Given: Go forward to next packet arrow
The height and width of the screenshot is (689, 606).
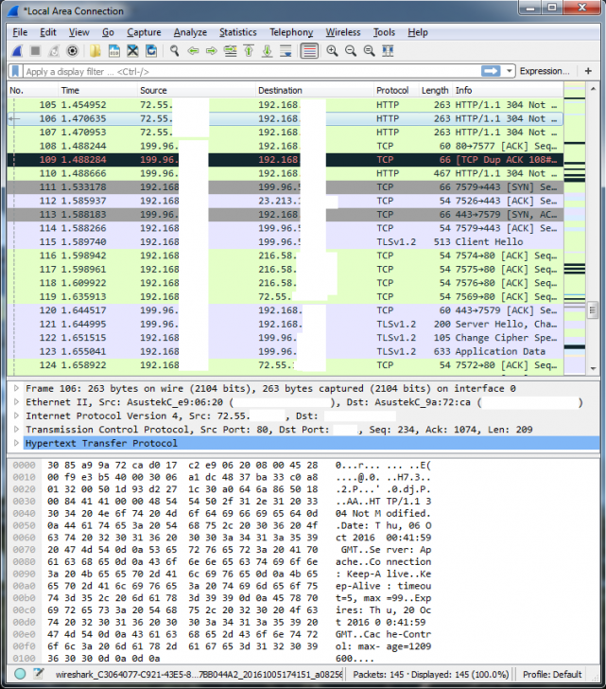Looking at the screenshot, I should (212, 51).
